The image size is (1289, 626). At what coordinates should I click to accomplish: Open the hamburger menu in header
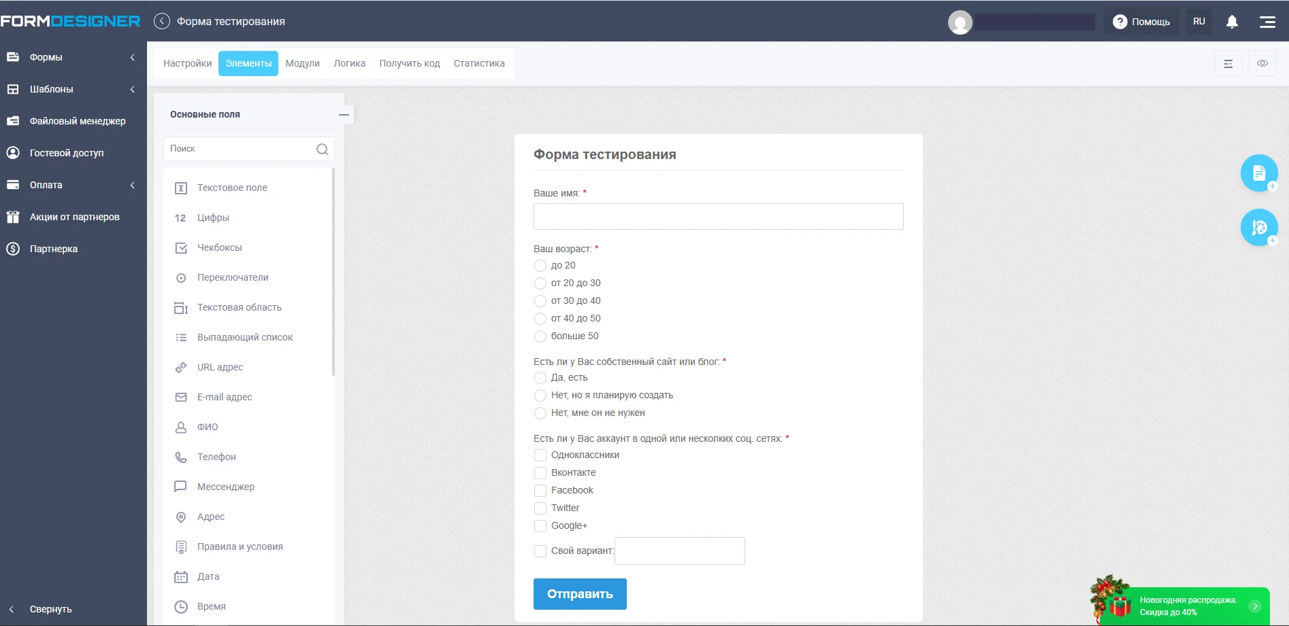(1267, 22)
